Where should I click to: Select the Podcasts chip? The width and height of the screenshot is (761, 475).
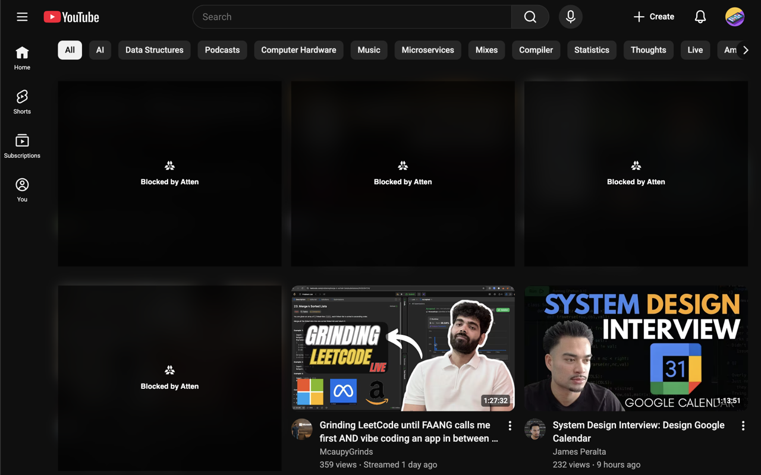(x=222, y=50)
